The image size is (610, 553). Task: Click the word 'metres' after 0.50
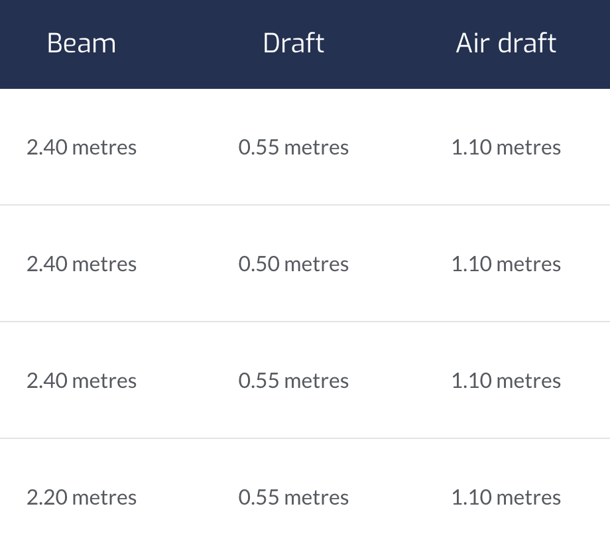coord(316,264)
